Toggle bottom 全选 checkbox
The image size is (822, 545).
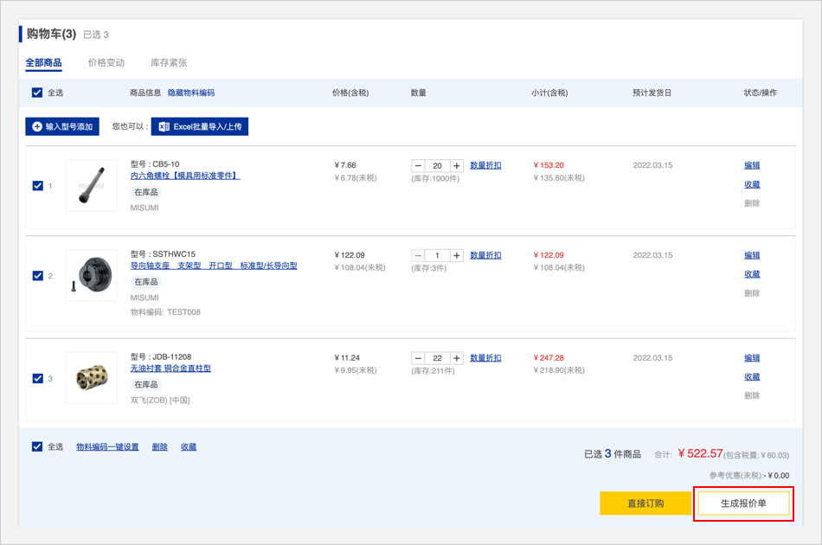tap(37, 446)
